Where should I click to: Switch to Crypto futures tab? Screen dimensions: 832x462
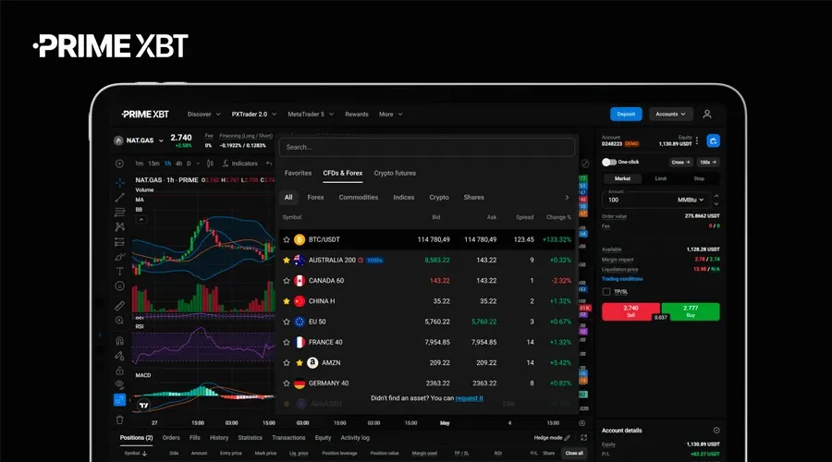395,173
